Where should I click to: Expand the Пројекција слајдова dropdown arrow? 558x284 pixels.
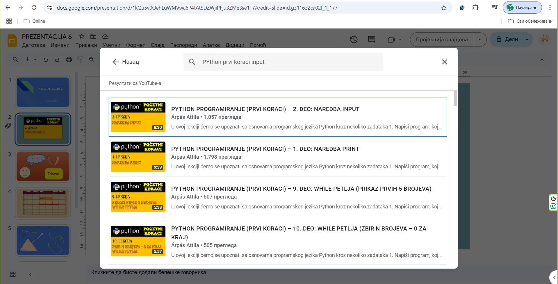[480, 40]
